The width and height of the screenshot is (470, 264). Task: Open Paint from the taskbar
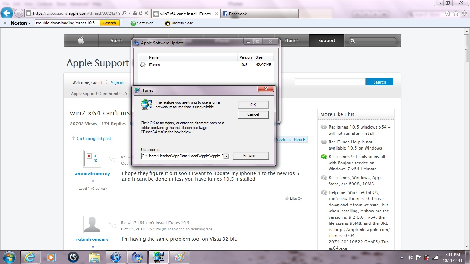tap(180, 257)
